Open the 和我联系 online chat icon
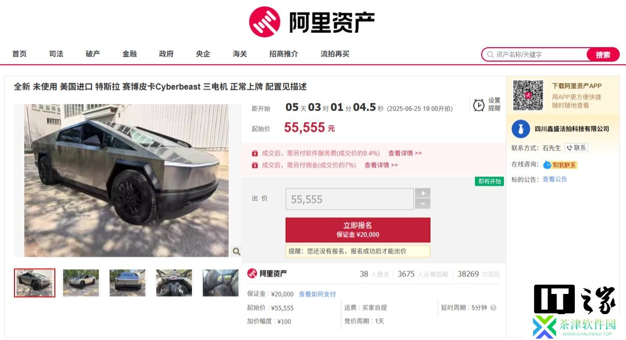626x340 pixels. [x=560, y=165]
